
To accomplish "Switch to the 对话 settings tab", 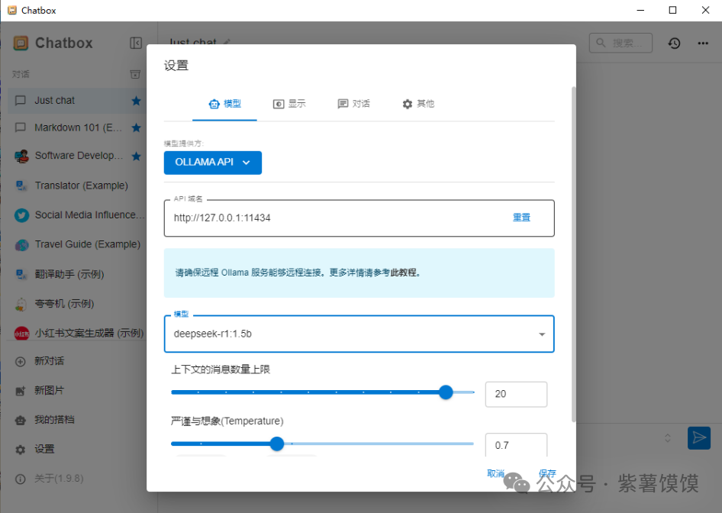I will [x=353, y=104].
